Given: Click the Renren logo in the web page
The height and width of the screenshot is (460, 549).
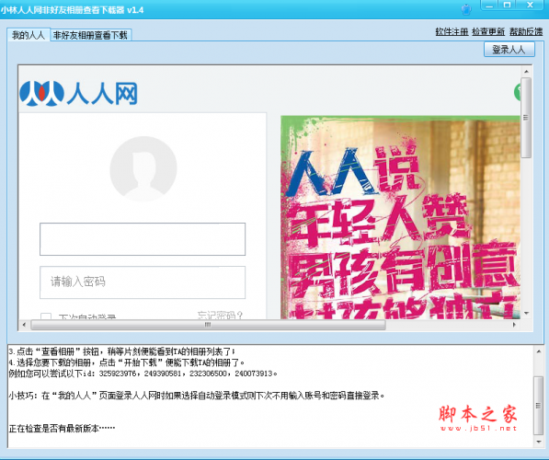Looking at the screenshot, I should point(78,94).
